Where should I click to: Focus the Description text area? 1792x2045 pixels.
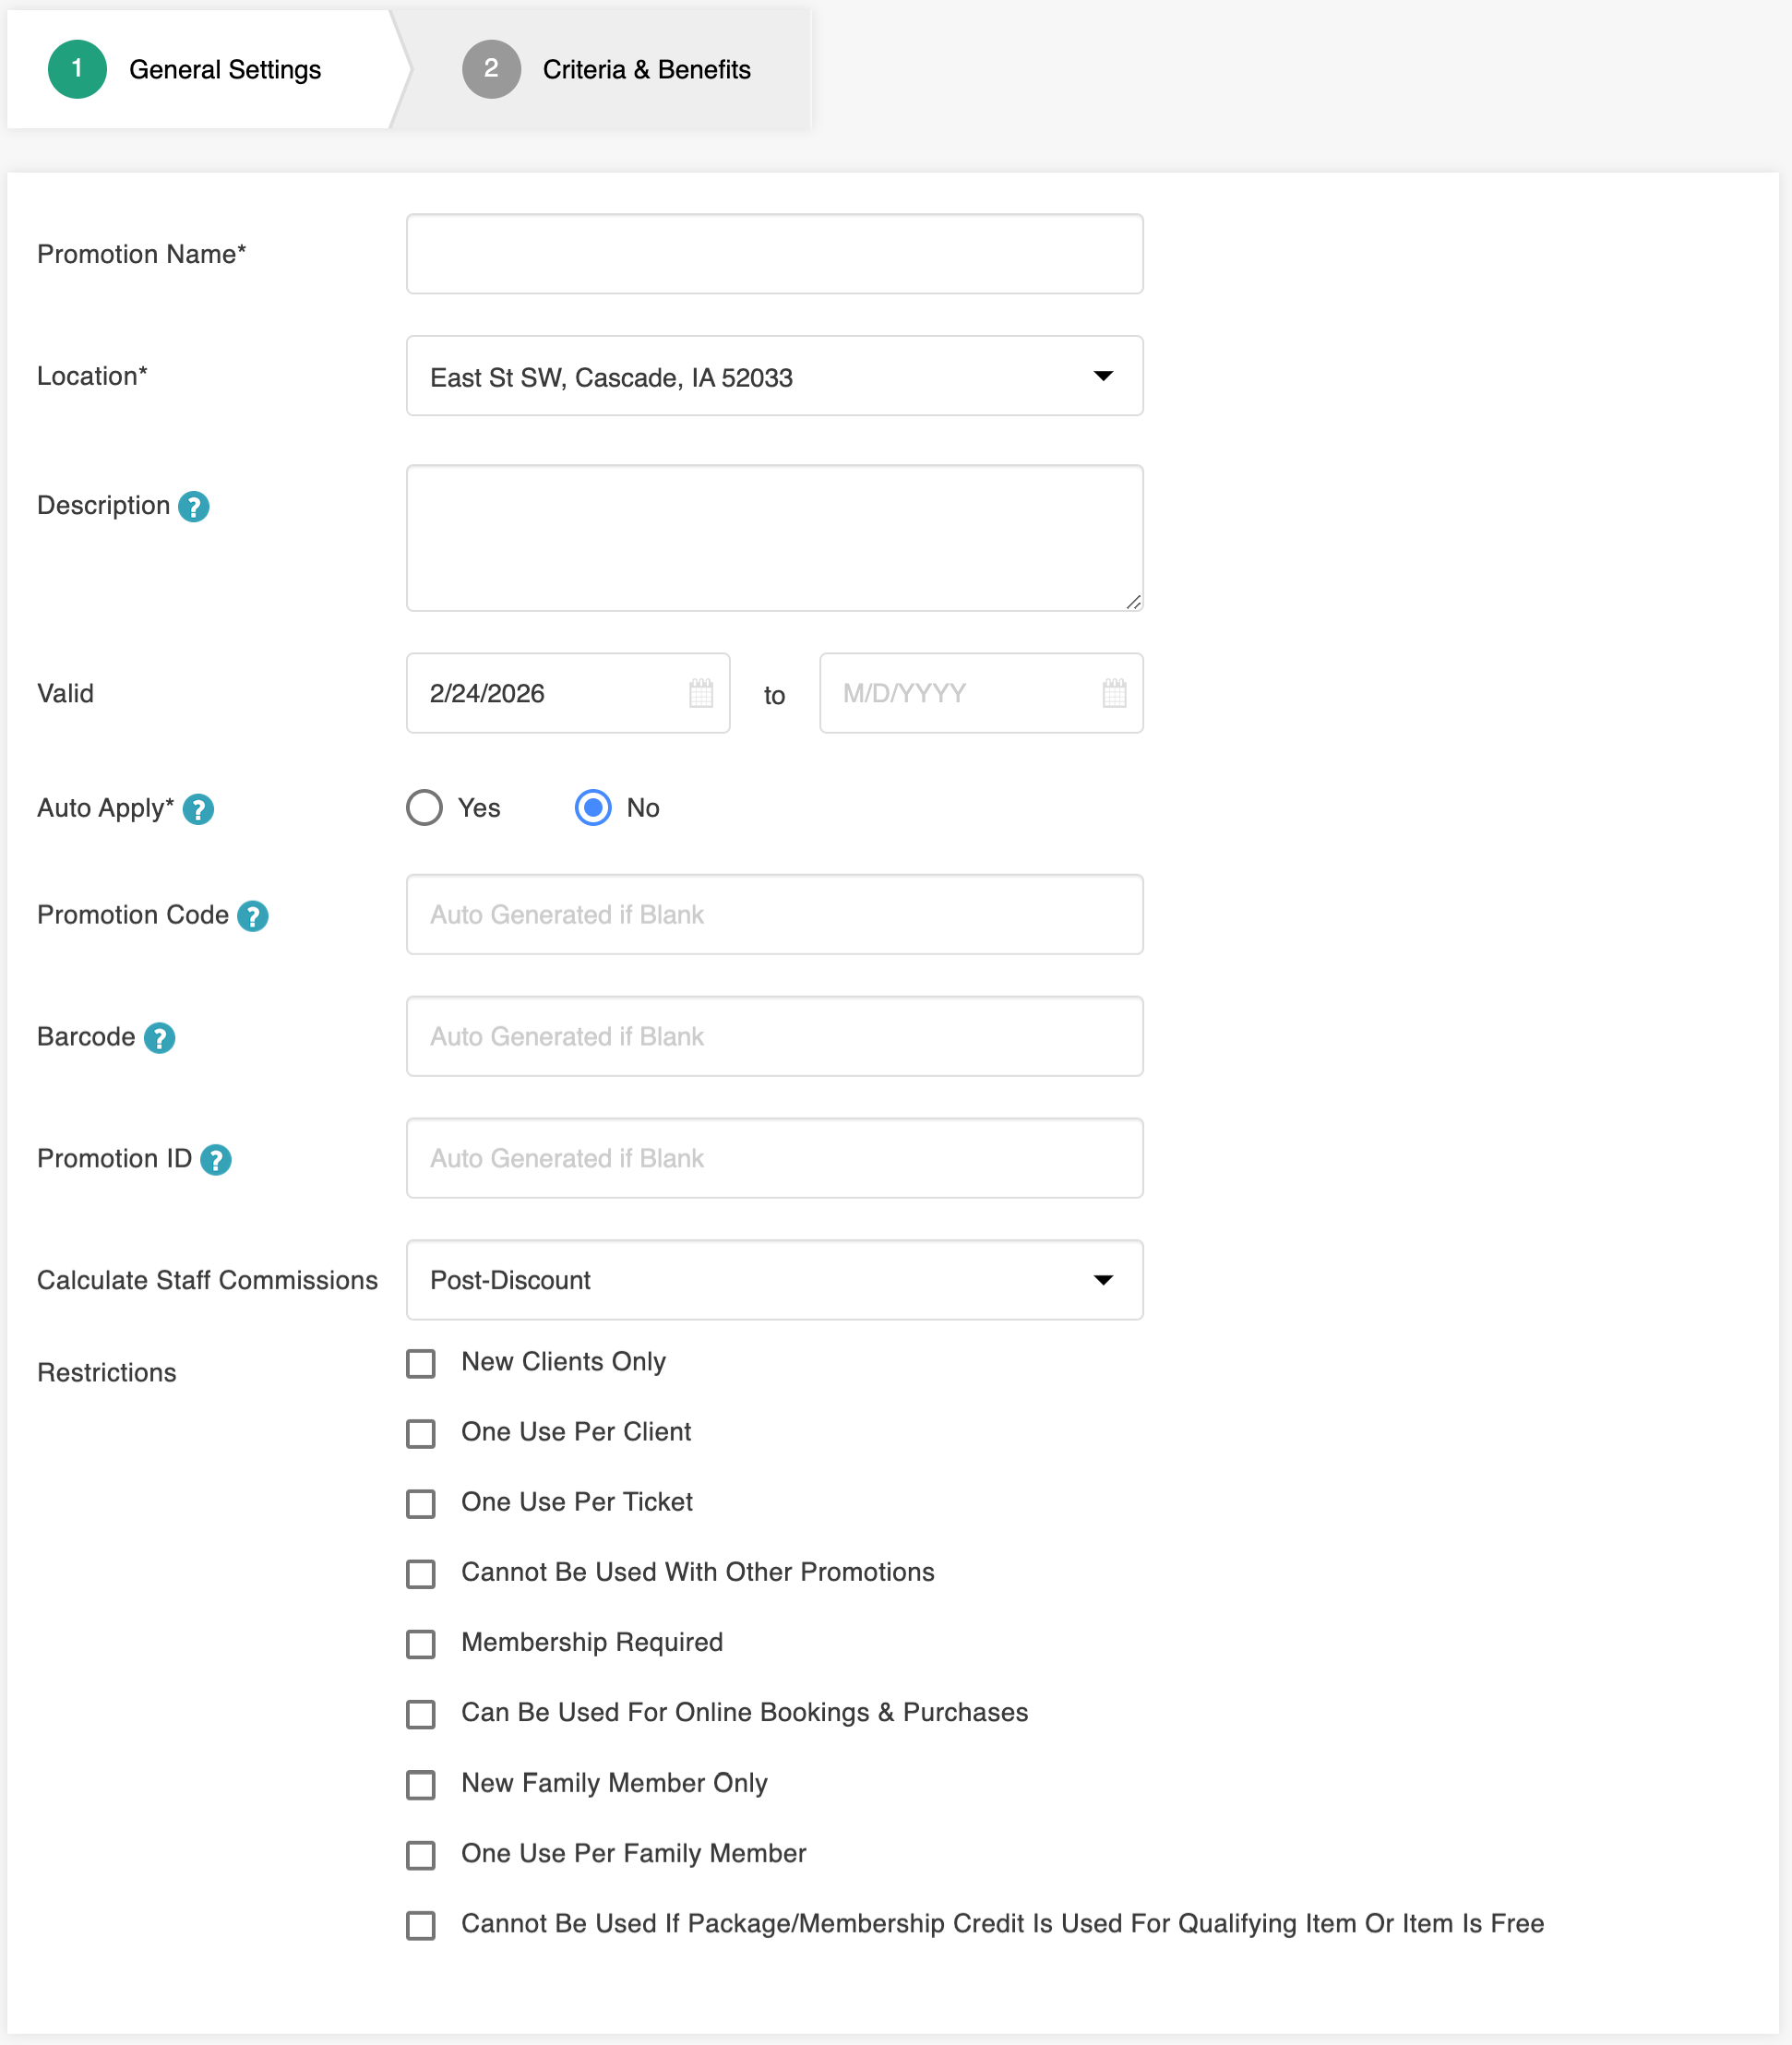click(774, 537)
